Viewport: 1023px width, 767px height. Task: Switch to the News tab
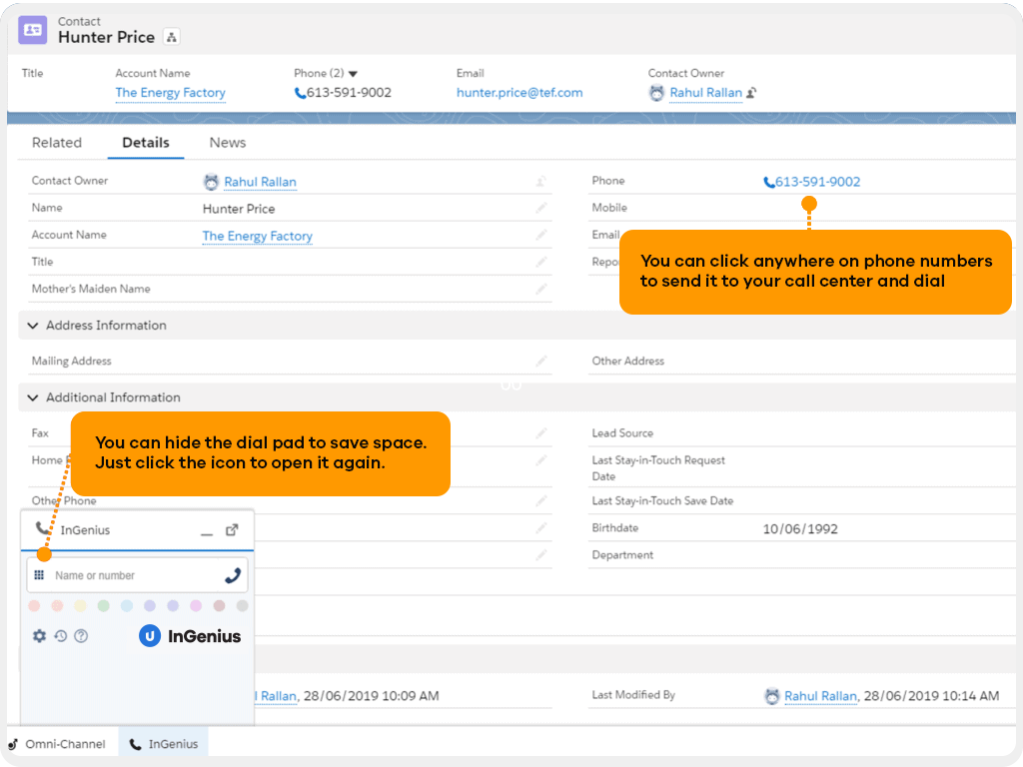pyautogui.click(x=228, y=142)
